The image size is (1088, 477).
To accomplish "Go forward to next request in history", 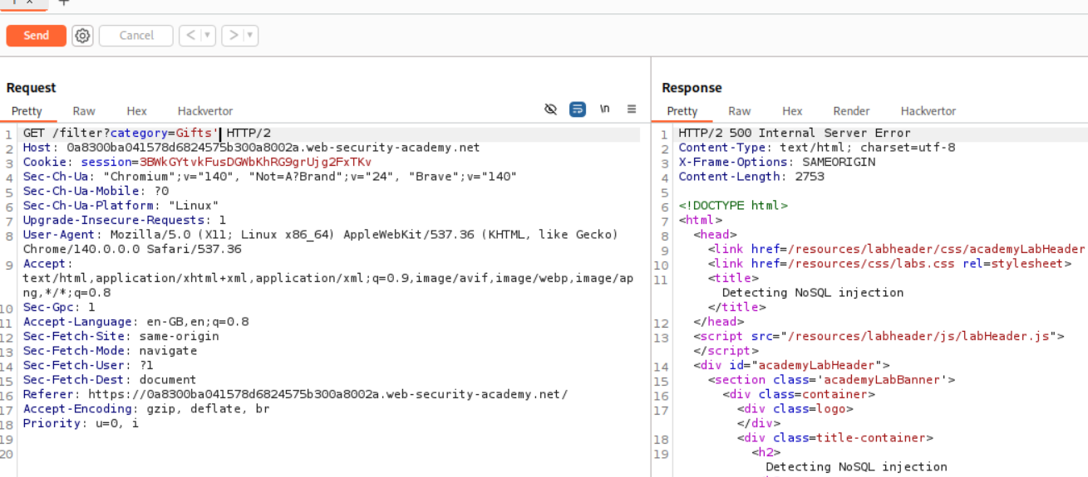I will [x=233, y=36].
